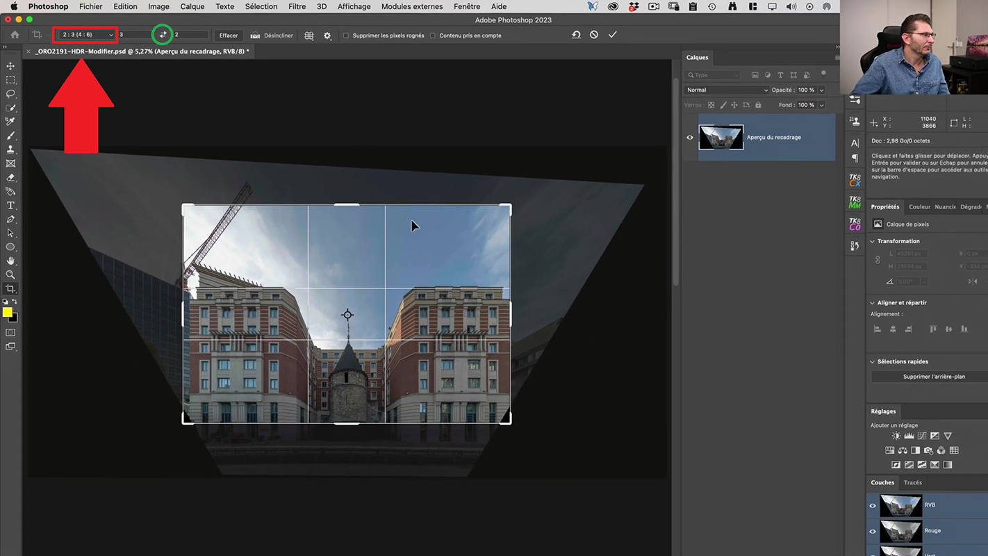Hide the Aperçu du recadrage layer
Viewport: 988px width, 556px height.
[690, 138]
